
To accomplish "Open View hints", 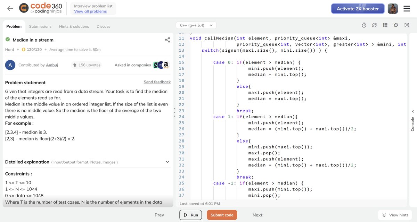I will 395,215.
